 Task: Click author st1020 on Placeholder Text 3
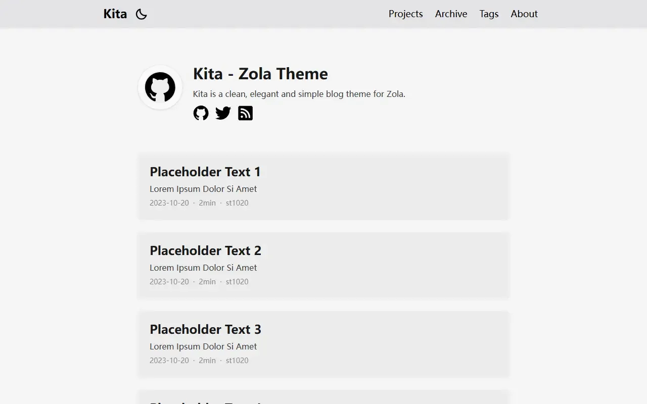[237, 361]
